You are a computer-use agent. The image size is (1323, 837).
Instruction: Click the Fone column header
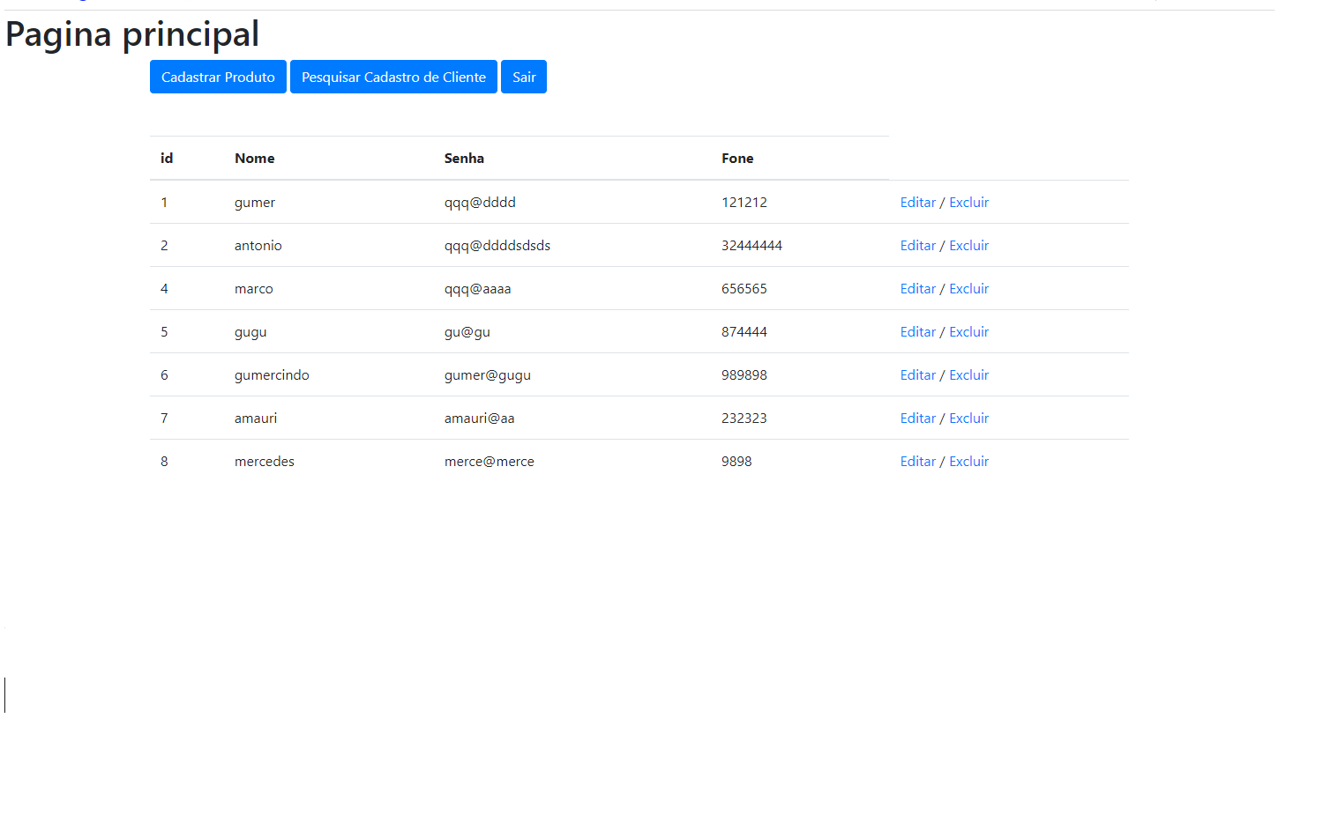(737, 158)
